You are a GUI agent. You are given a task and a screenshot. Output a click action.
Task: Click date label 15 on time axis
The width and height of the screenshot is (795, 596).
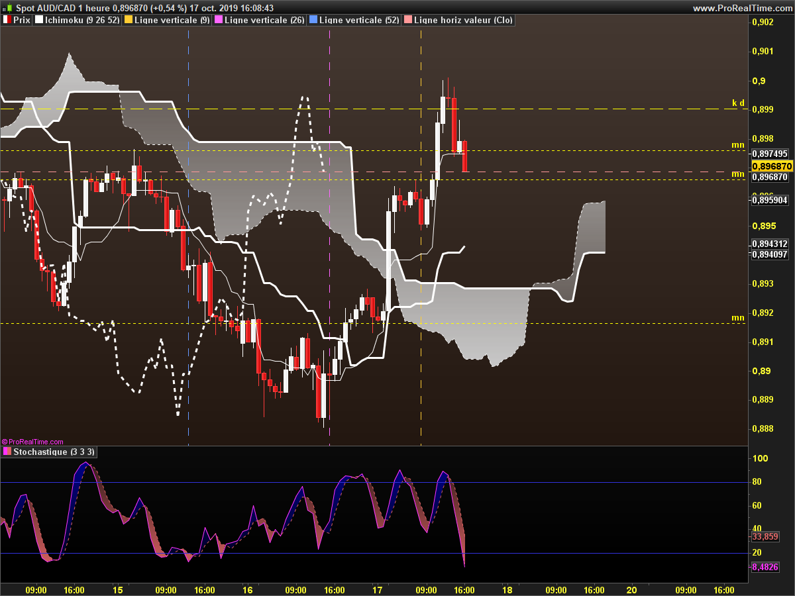click(x=118, y=590)
